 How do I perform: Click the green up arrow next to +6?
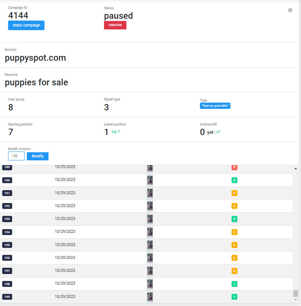[x=119, y=132]
